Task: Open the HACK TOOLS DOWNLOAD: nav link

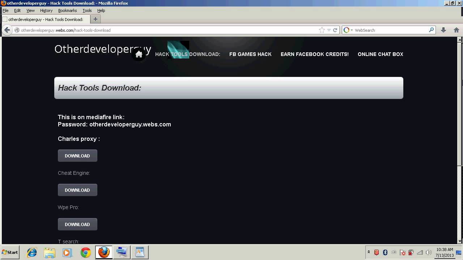Action: [187, 54]
